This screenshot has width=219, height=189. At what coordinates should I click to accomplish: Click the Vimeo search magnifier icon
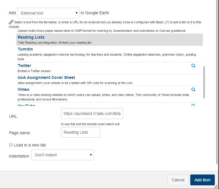pyautogui.click(x=193, y=89)
